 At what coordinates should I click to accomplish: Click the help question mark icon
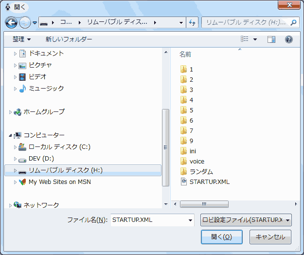[289, 39]
